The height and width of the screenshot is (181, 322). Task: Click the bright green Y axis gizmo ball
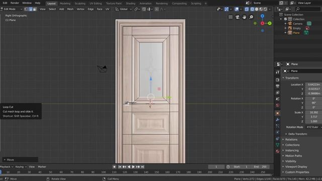(270, 24)
